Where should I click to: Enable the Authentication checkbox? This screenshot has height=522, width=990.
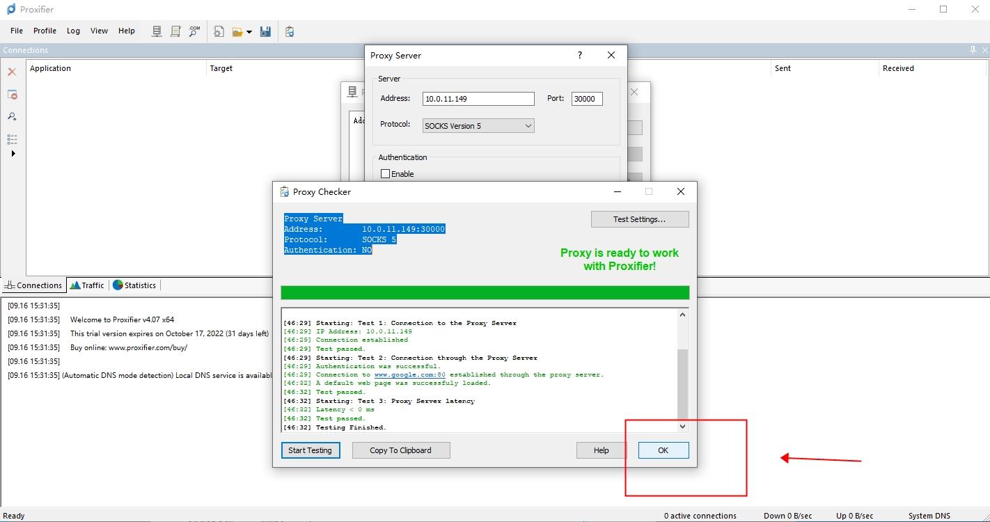pyautogui.click(x=386, y=174)
